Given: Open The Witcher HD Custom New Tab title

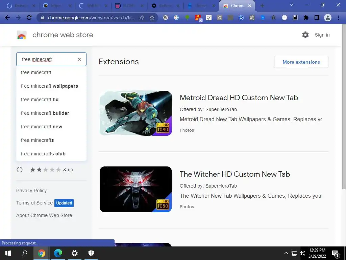Looking at the screenshot, I should (x=235, y=174).
